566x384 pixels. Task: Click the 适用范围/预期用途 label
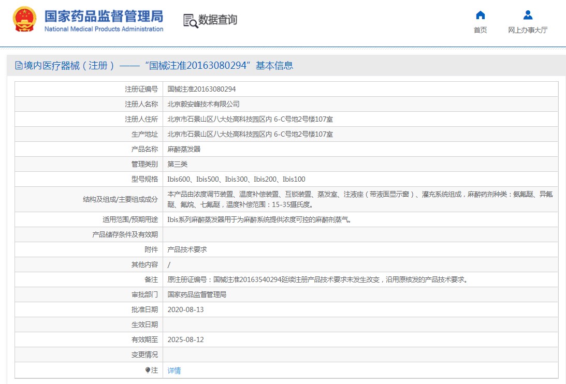[x=130, y=219]
